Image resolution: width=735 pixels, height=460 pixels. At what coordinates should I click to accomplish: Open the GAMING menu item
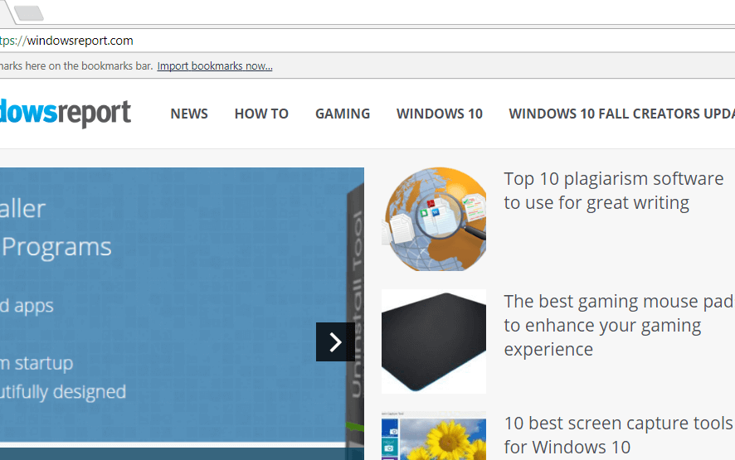[x=343, y=114]
